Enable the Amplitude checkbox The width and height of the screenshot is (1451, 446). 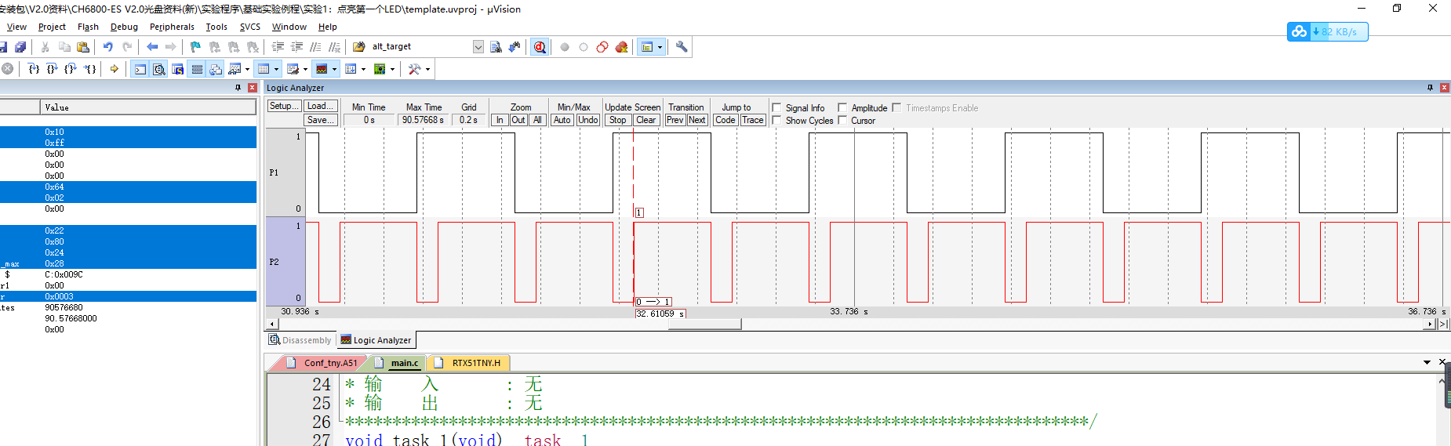click(x=842, y=107)
